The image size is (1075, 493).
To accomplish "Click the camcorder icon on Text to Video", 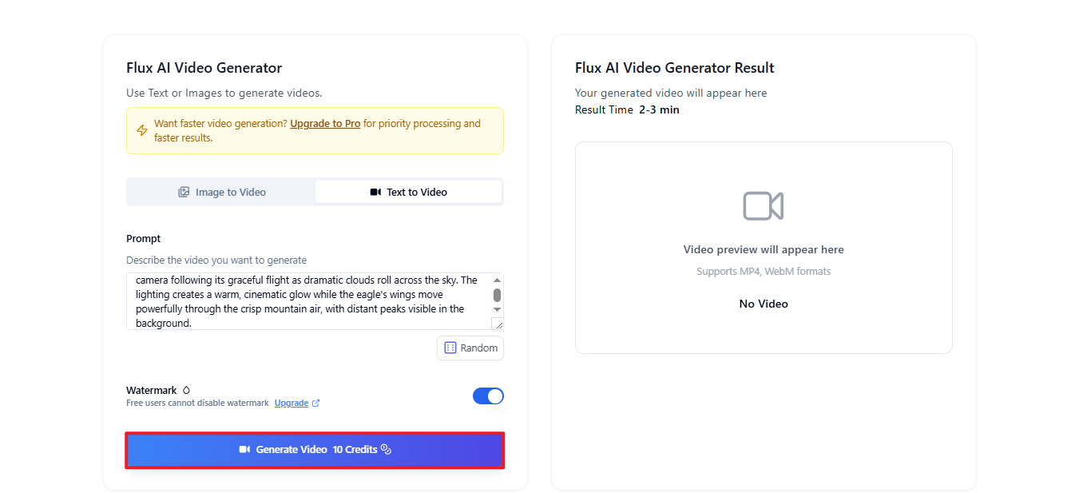I will coord(375,192).
